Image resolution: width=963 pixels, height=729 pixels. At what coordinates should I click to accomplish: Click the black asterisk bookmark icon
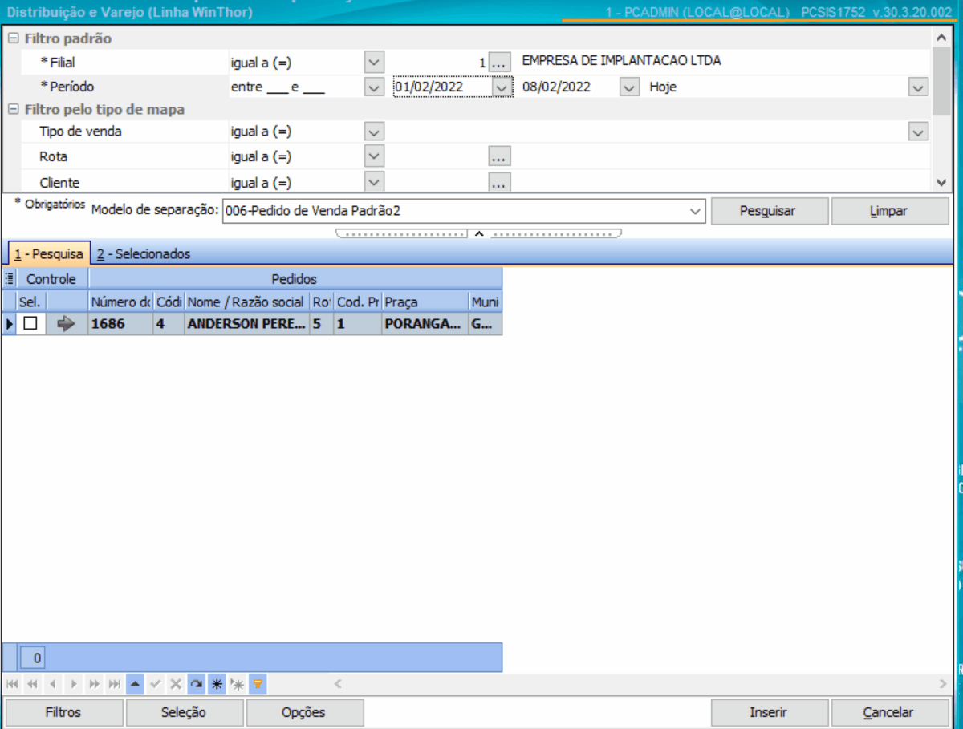tap(217, 685)
